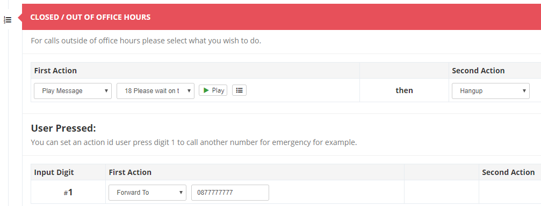The width and height of the screenshot is (541, 206).
Task: Click the pointer notch on the red header
Action: click(20, 17)
